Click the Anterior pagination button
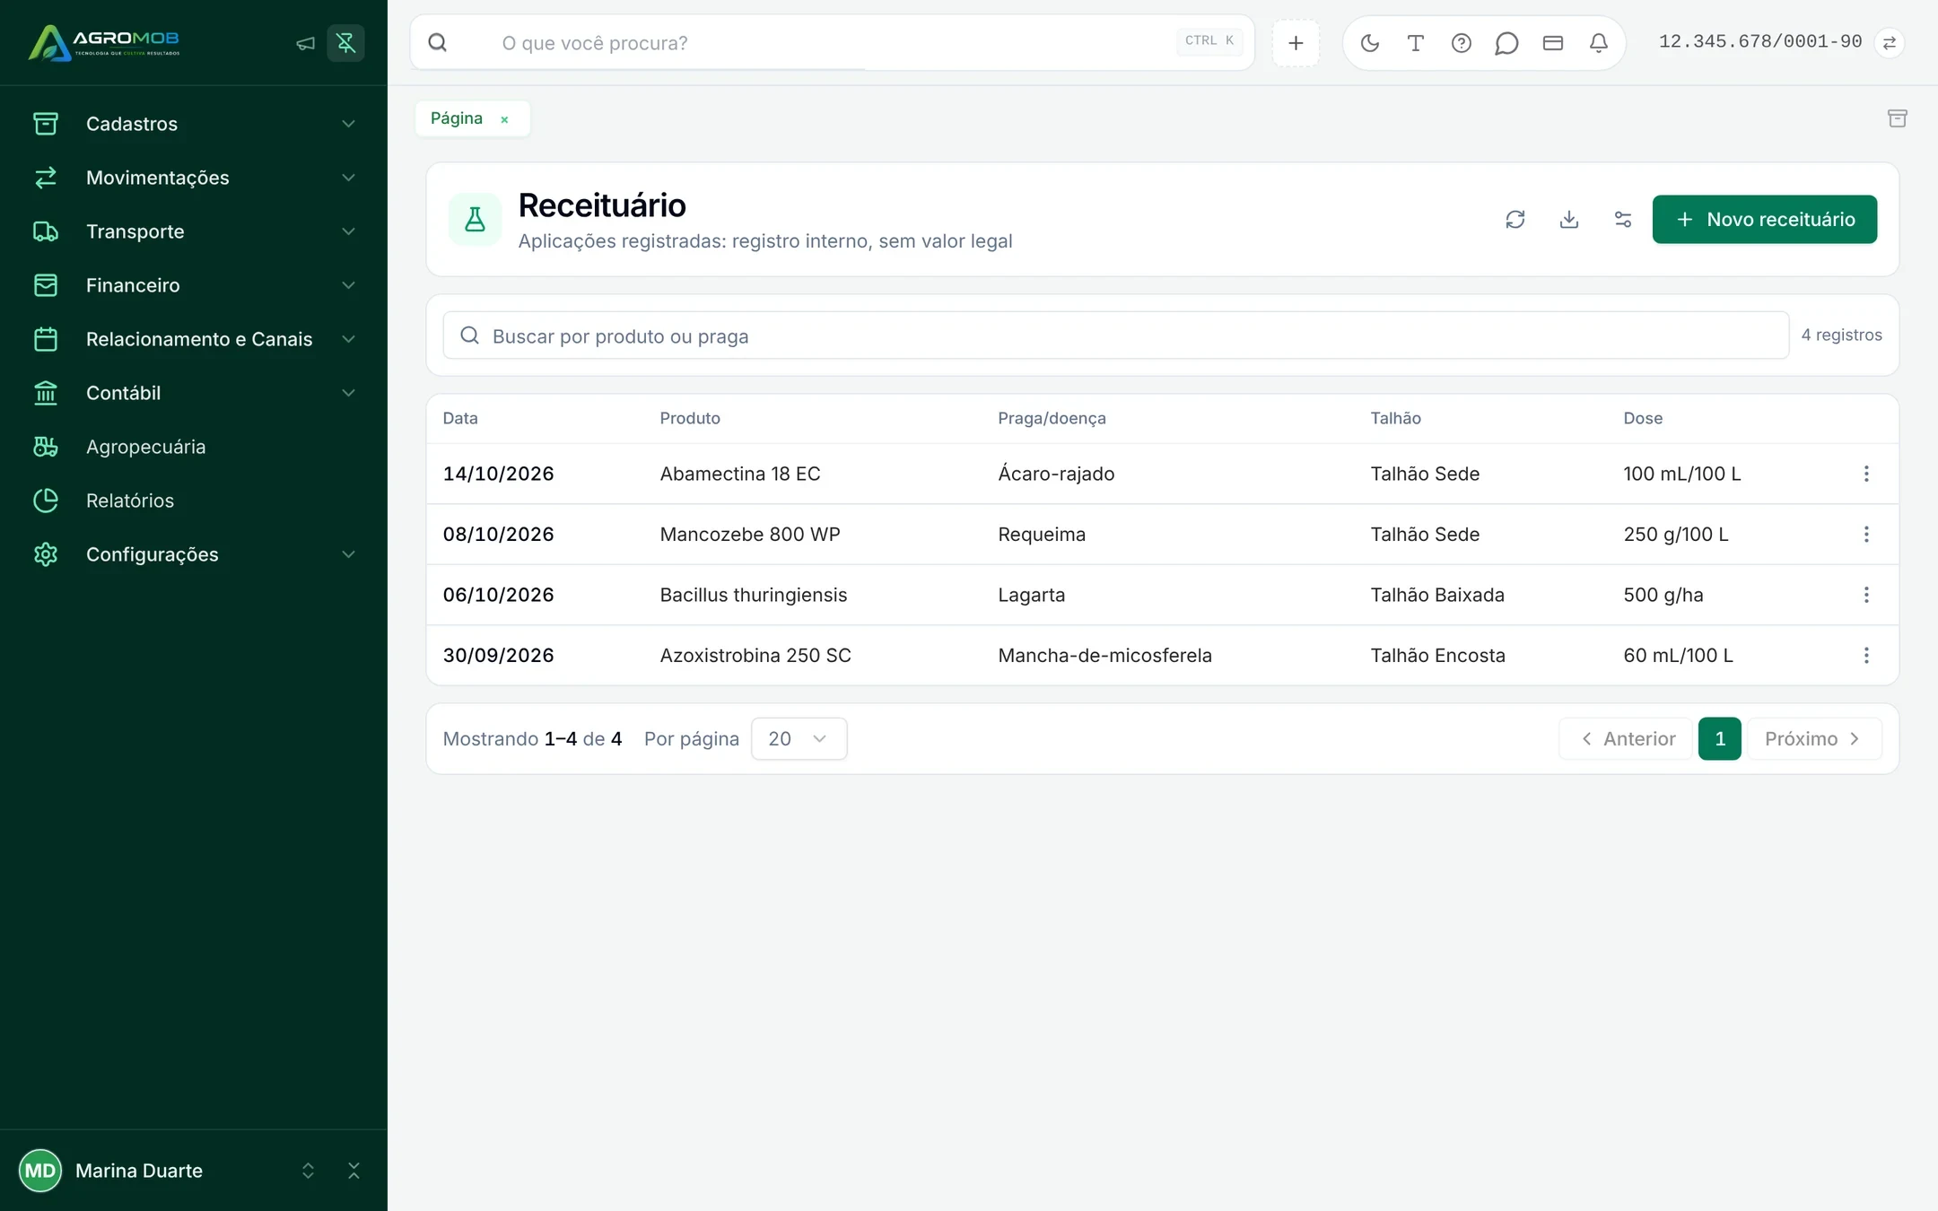This screenshot has height=1211, width=1938. [x=1626, y=739]
